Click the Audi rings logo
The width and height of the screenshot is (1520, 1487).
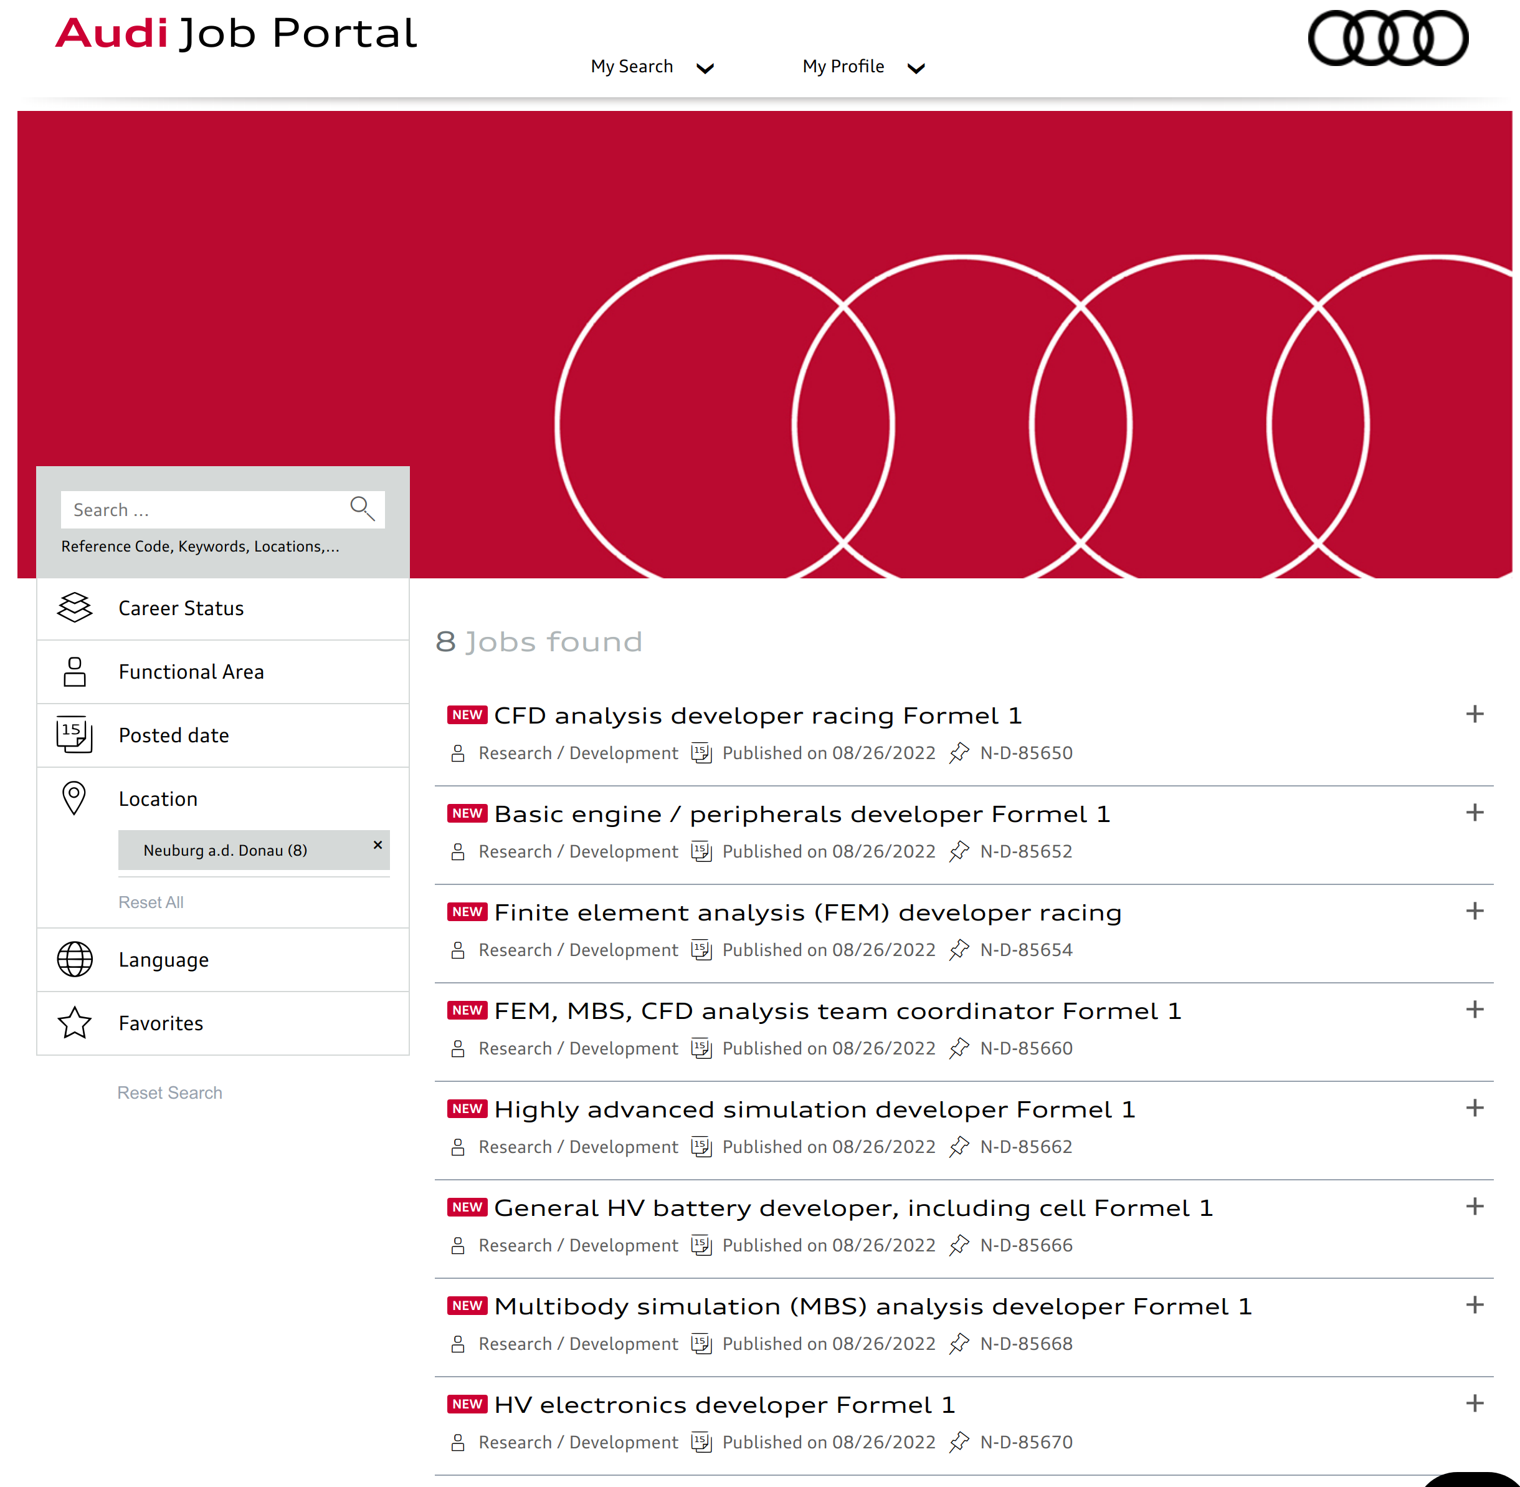coord(1387,38)
